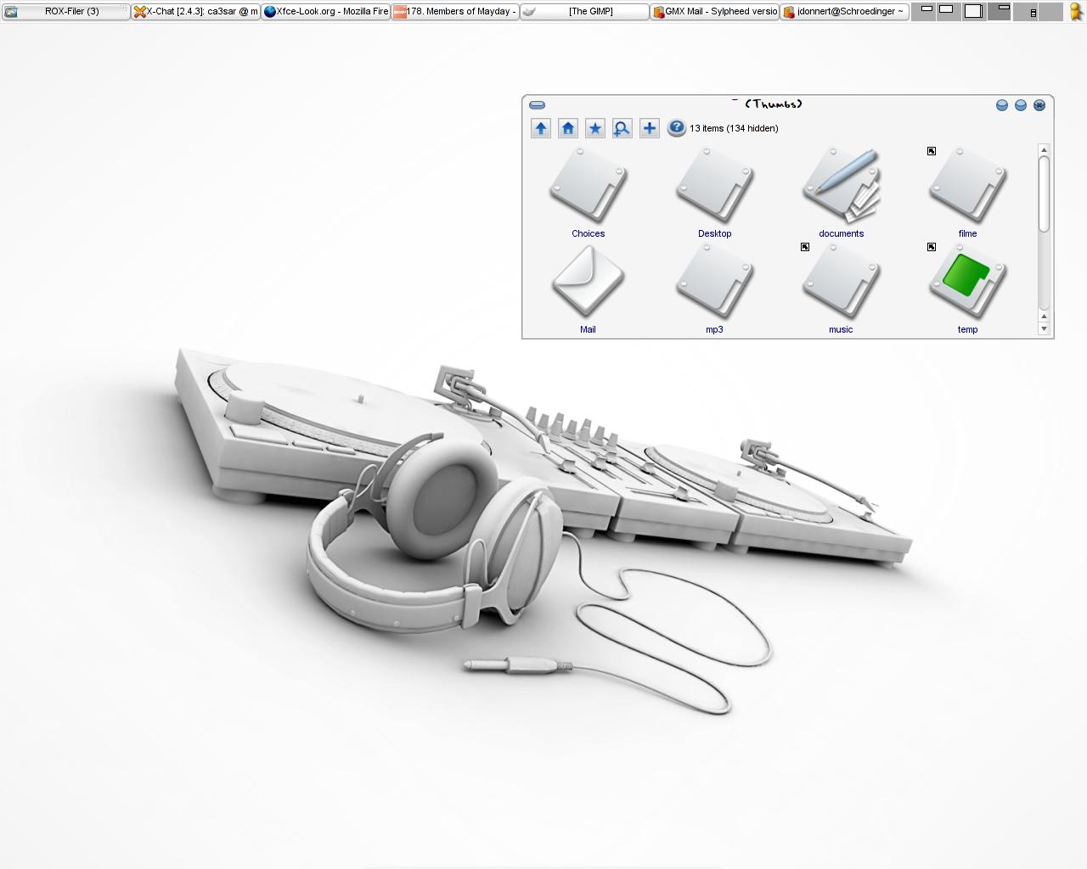Screen dimensions: 1087x869
Task: Click the magnifier icon in the toolbar
Action: point(622,128)
